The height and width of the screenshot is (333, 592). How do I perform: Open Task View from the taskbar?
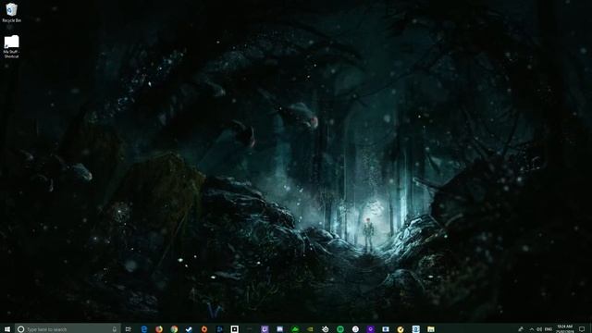pos(129,329)
